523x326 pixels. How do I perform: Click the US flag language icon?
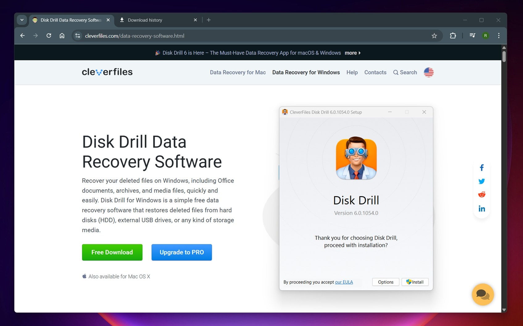[x=429, y=72]
